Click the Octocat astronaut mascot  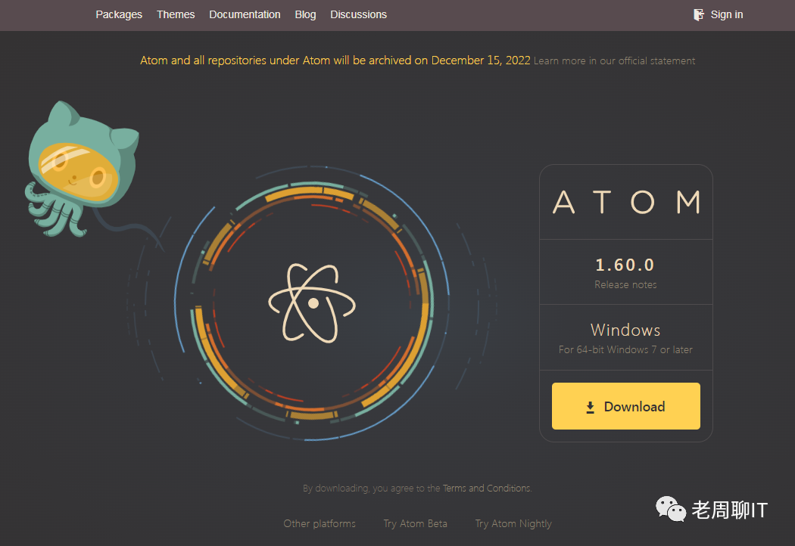coord(82,168)
